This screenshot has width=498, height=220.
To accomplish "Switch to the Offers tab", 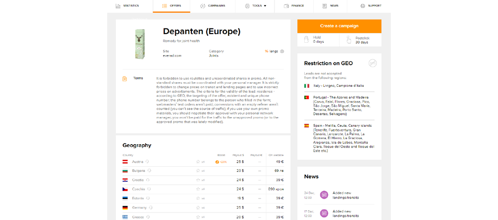I will point(172,6).
